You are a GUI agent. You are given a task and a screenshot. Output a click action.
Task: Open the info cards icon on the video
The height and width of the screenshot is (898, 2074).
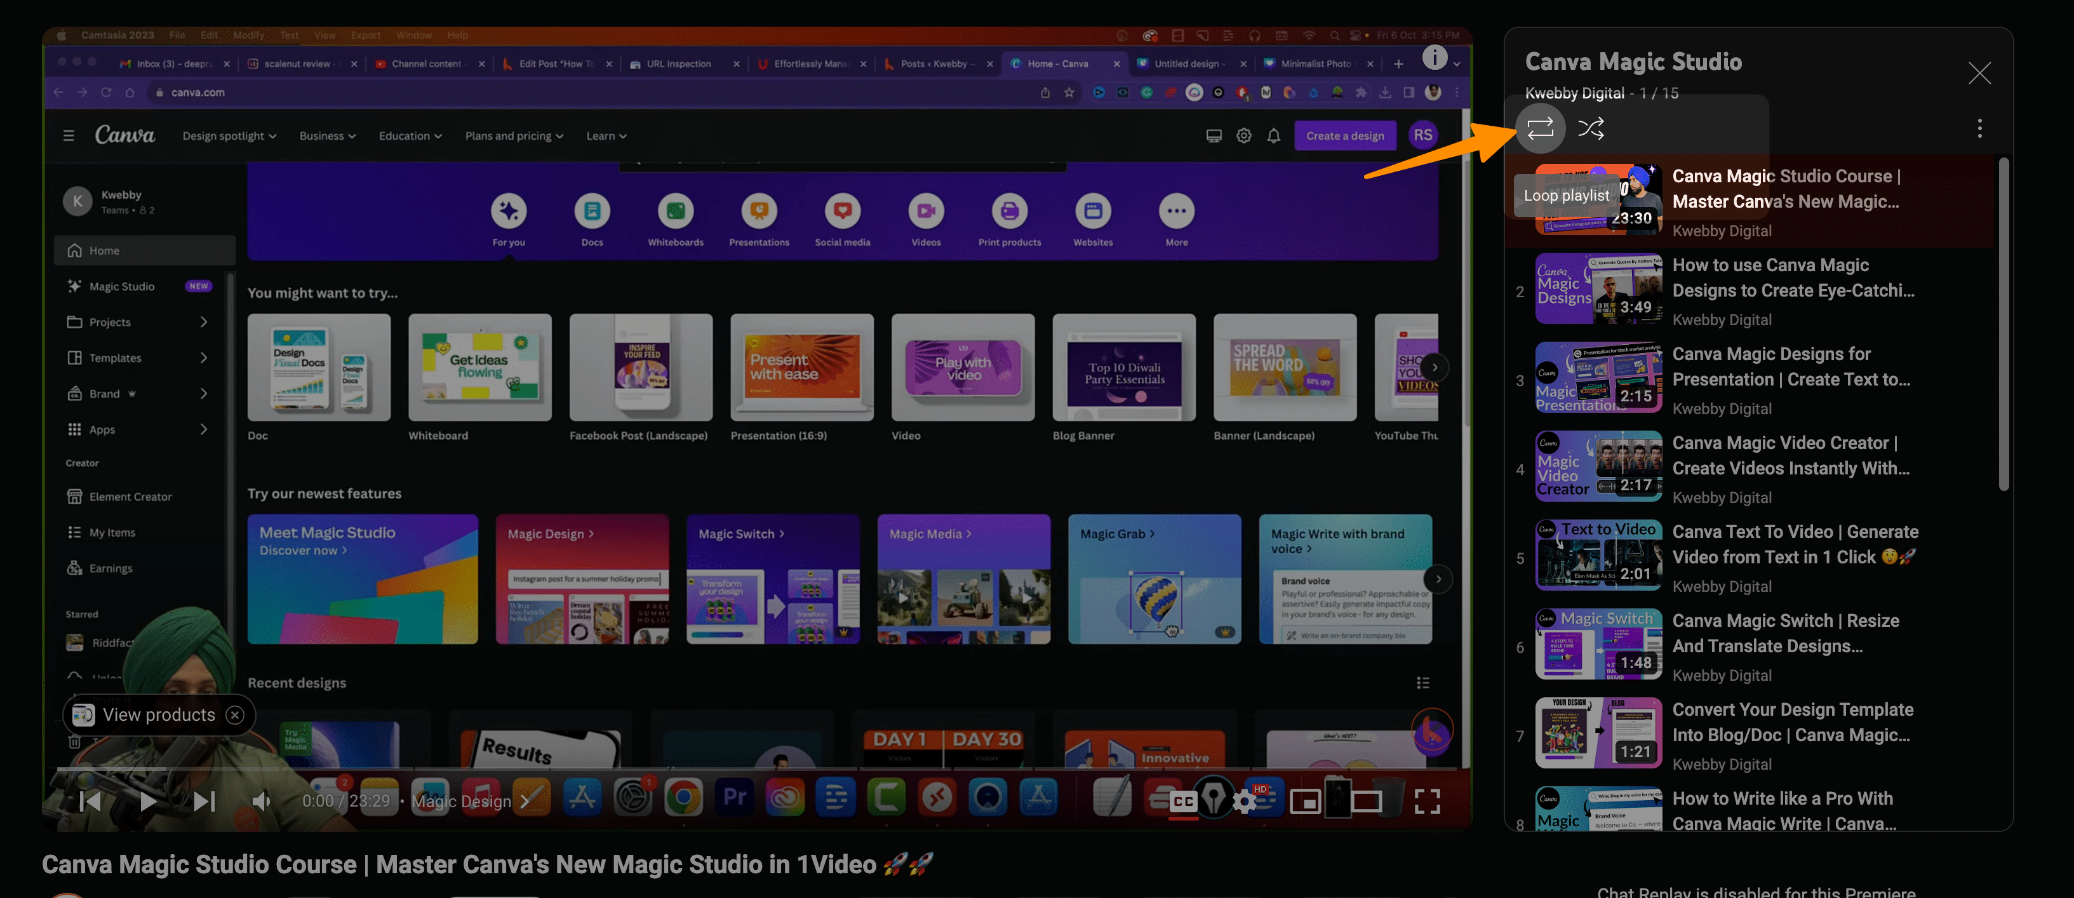1435,57
